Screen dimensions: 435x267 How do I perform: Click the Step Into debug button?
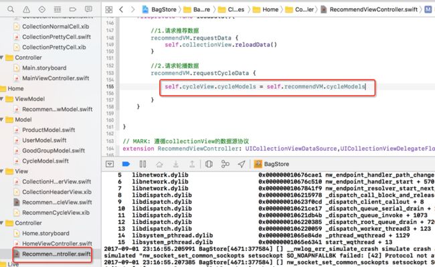(175, 165)
